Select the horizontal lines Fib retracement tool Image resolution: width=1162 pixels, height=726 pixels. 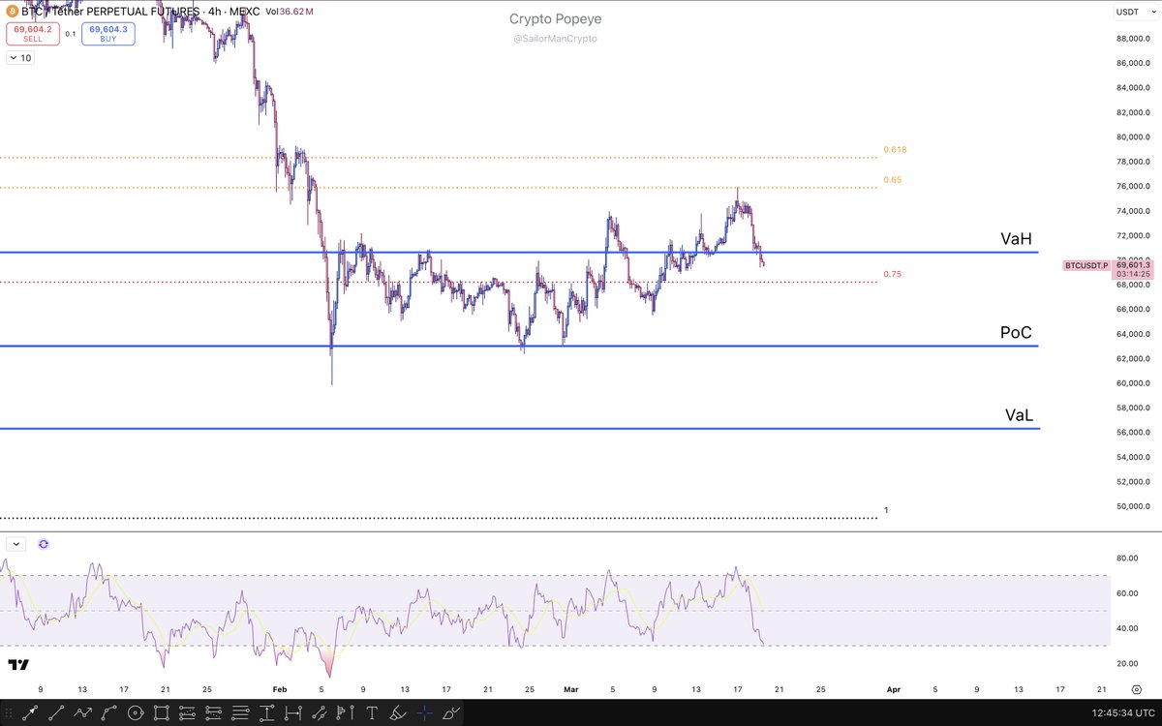click(x=239, y=713)
